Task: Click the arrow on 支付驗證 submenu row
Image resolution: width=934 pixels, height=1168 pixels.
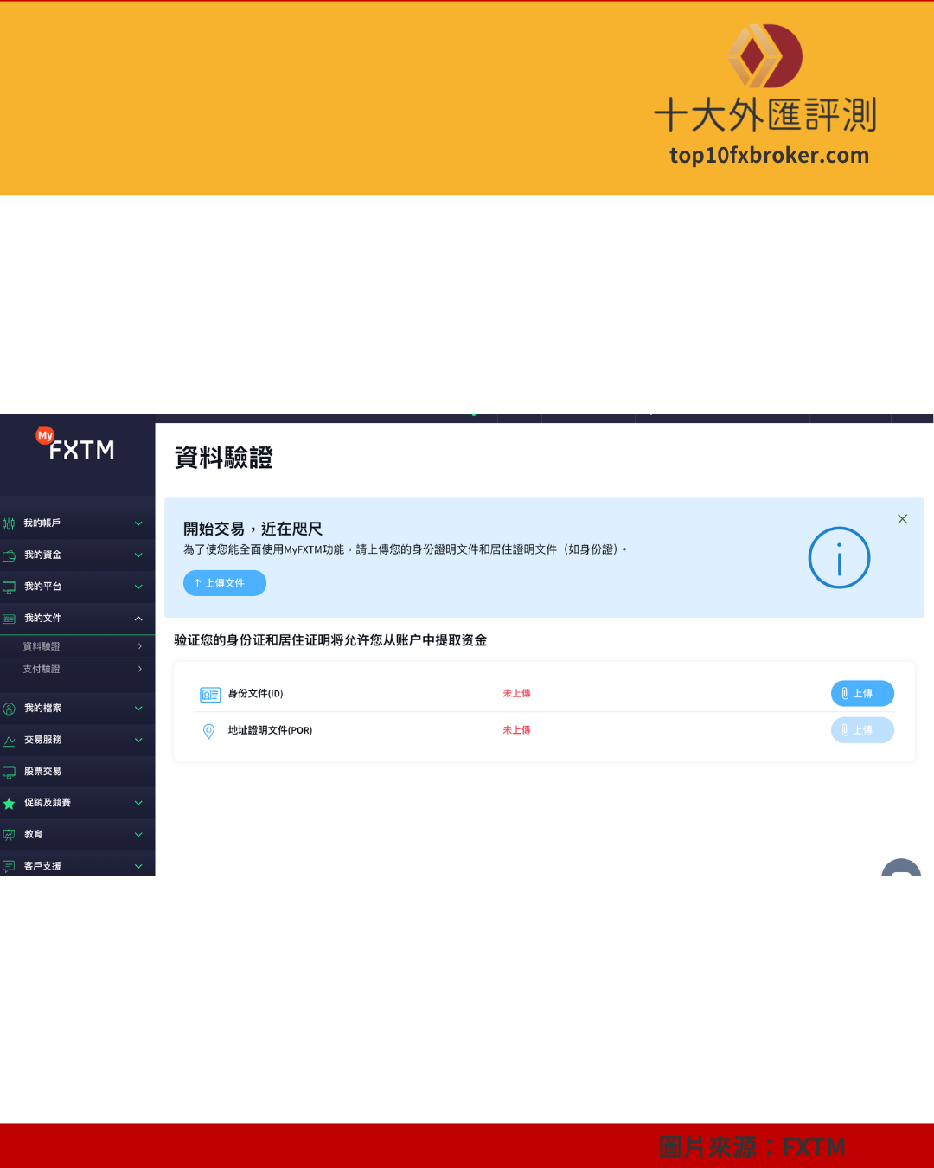Action: click(140, 669)
